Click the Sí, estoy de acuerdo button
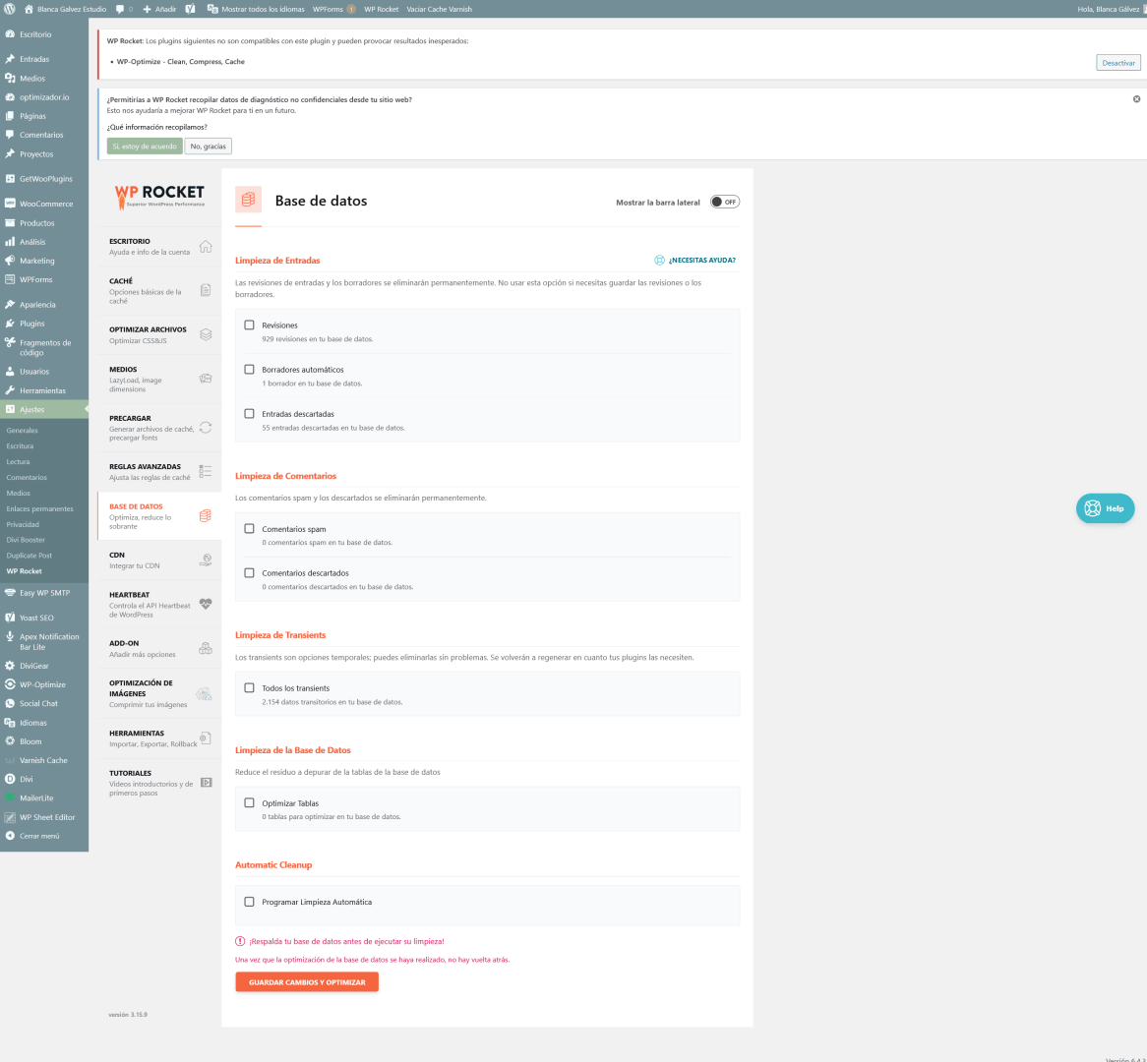The image size is (1147, 1062). tap(144, 147)
